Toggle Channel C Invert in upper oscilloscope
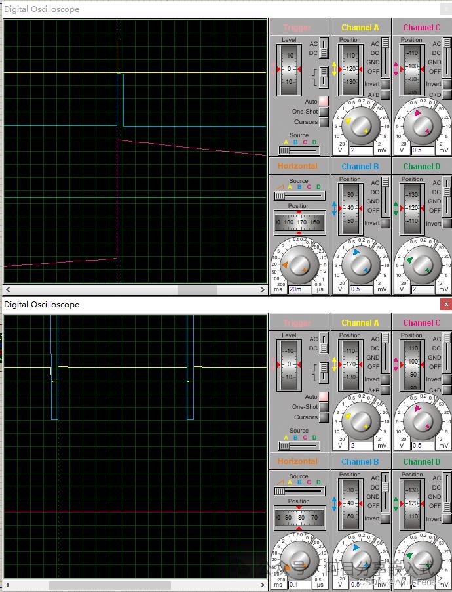Screen dimensions: 452x592 447,84
